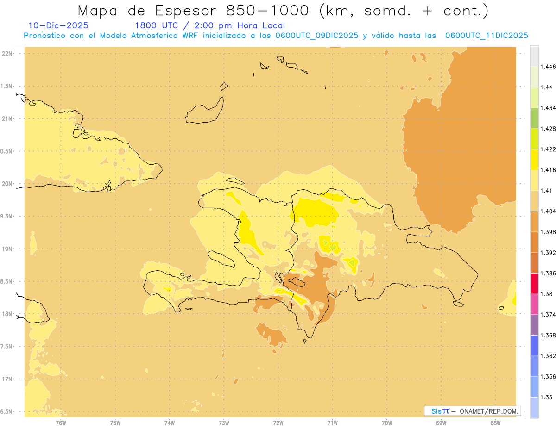Click the legend value "1.41"
The image size is (556, 429).
pos(546,191)
